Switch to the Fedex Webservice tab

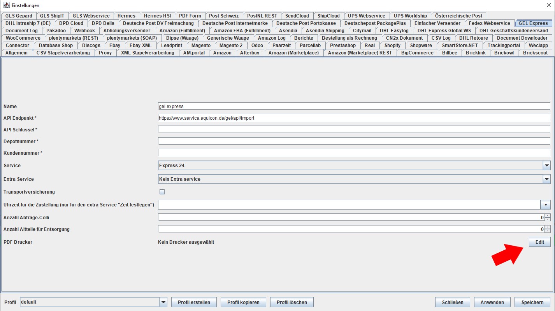(x=489, y=23)
